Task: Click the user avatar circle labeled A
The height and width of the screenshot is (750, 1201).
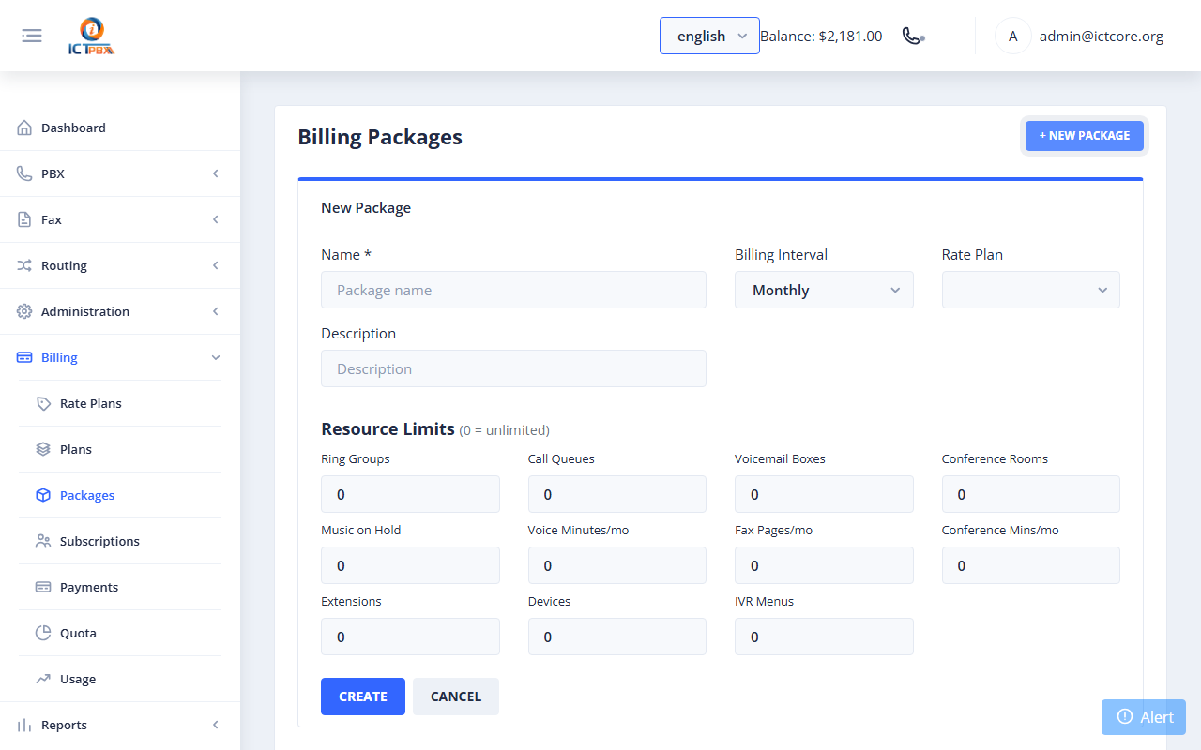Action: (1012, 37)
